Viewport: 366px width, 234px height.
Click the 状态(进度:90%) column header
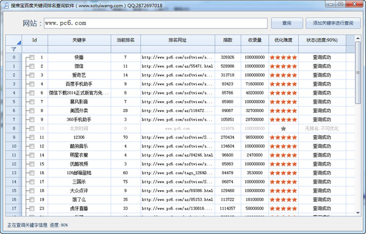tap(322, 40)
